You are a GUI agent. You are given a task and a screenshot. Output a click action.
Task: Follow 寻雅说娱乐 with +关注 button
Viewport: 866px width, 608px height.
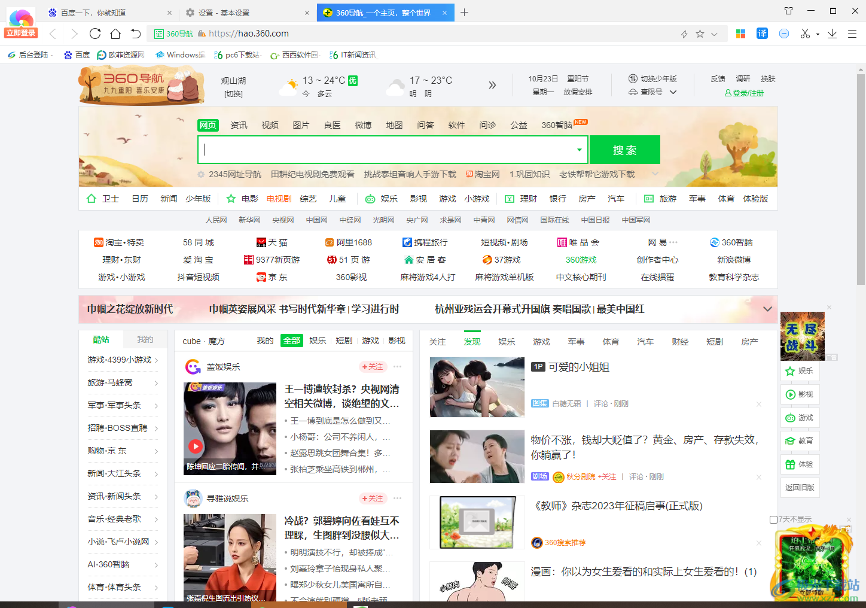pyautogui.click(x=372, y=498)
